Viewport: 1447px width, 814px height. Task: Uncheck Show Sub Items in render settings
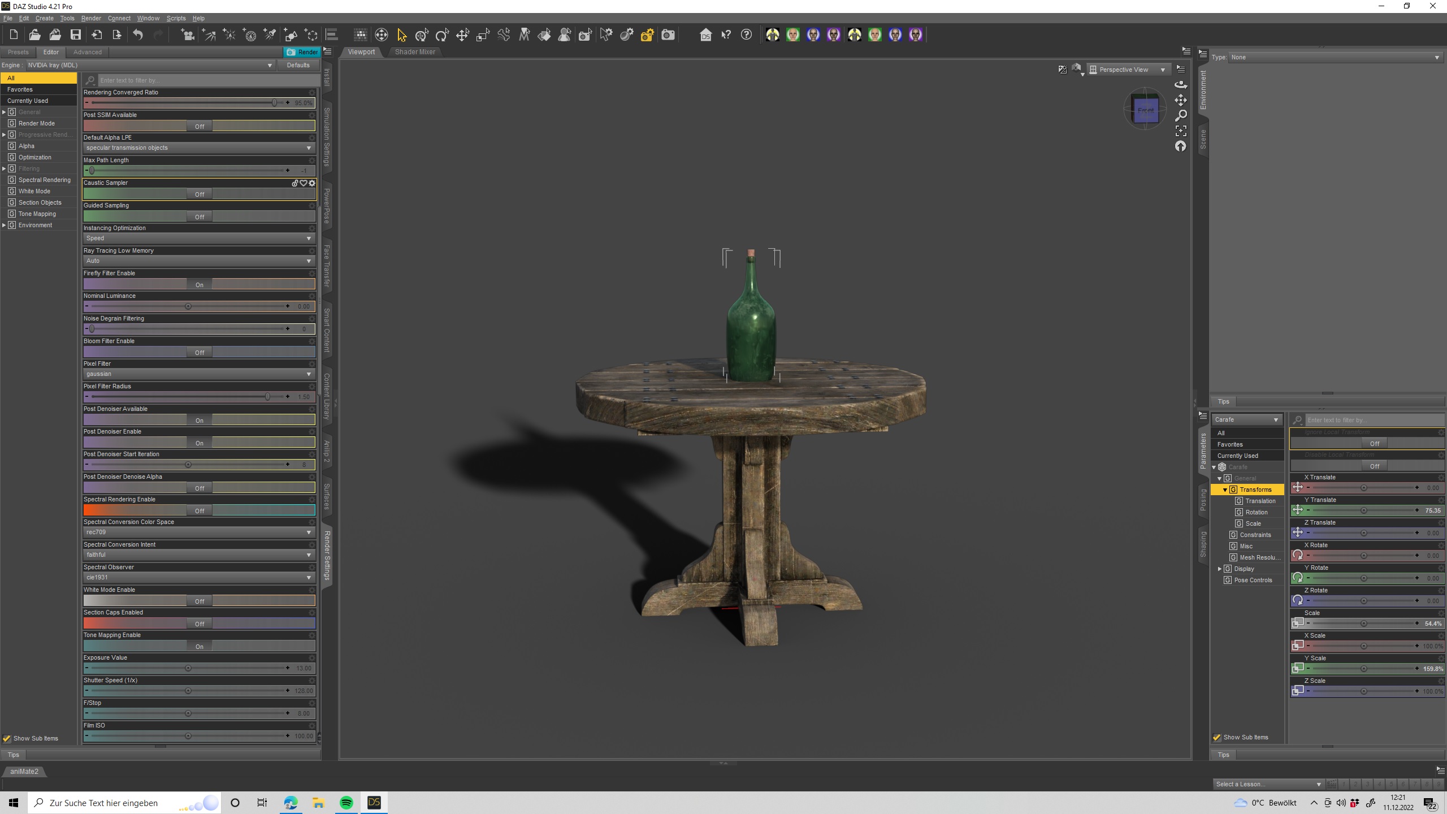(x=7, y=738)
